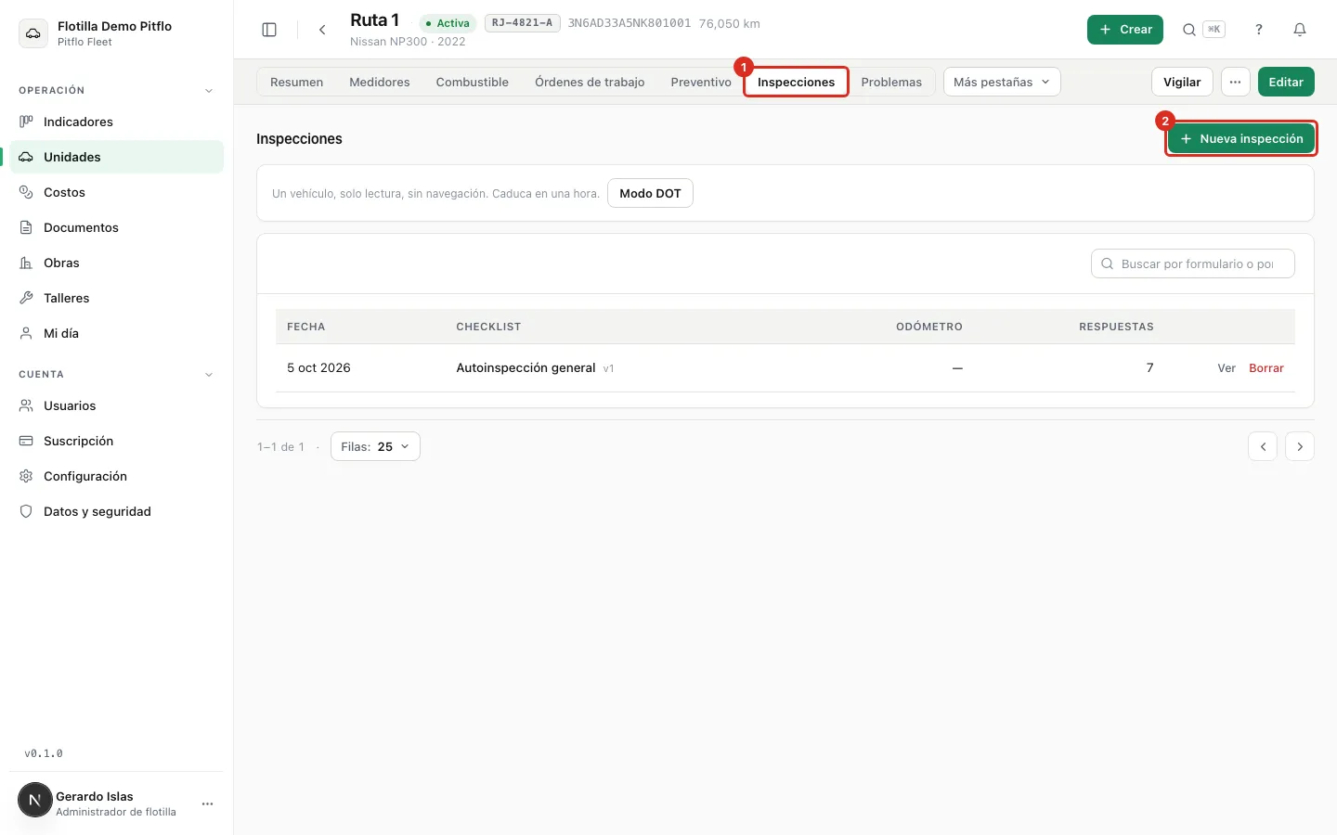The image size is (1337, 835).
Task: Open the three-dot menu beside Vigilar
Action: (1235, 82)
